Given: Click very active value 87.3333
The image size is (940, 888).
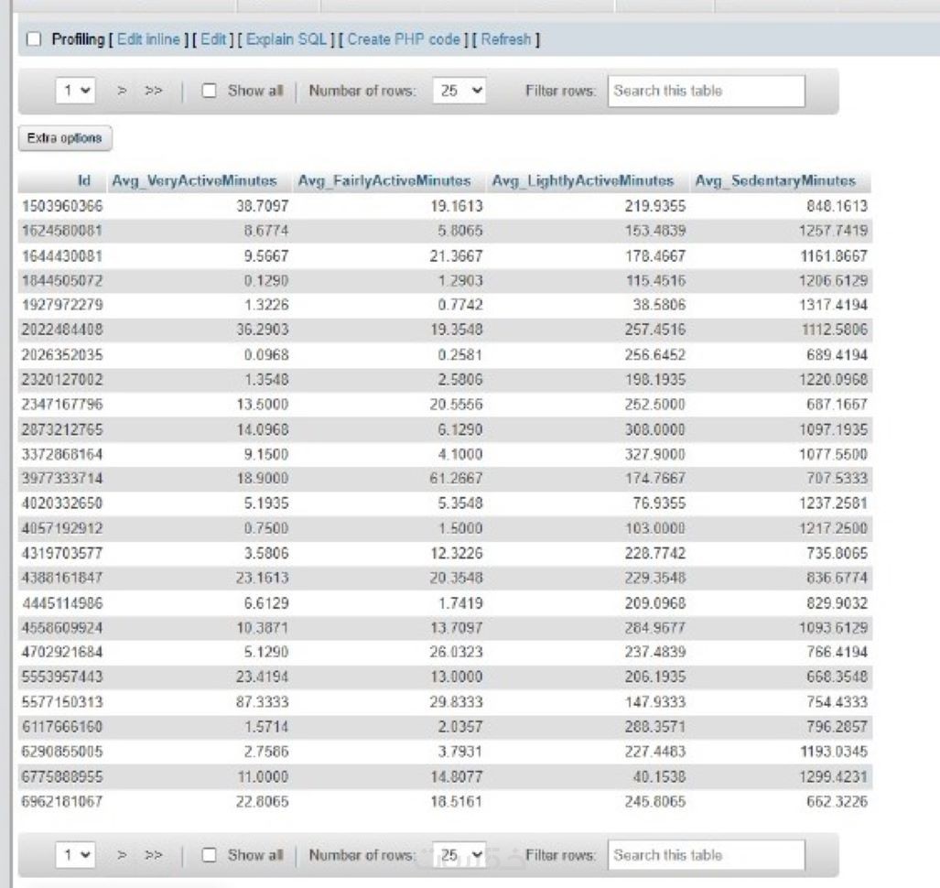Looking at the screenshot, I should click(x=263, y=702).
